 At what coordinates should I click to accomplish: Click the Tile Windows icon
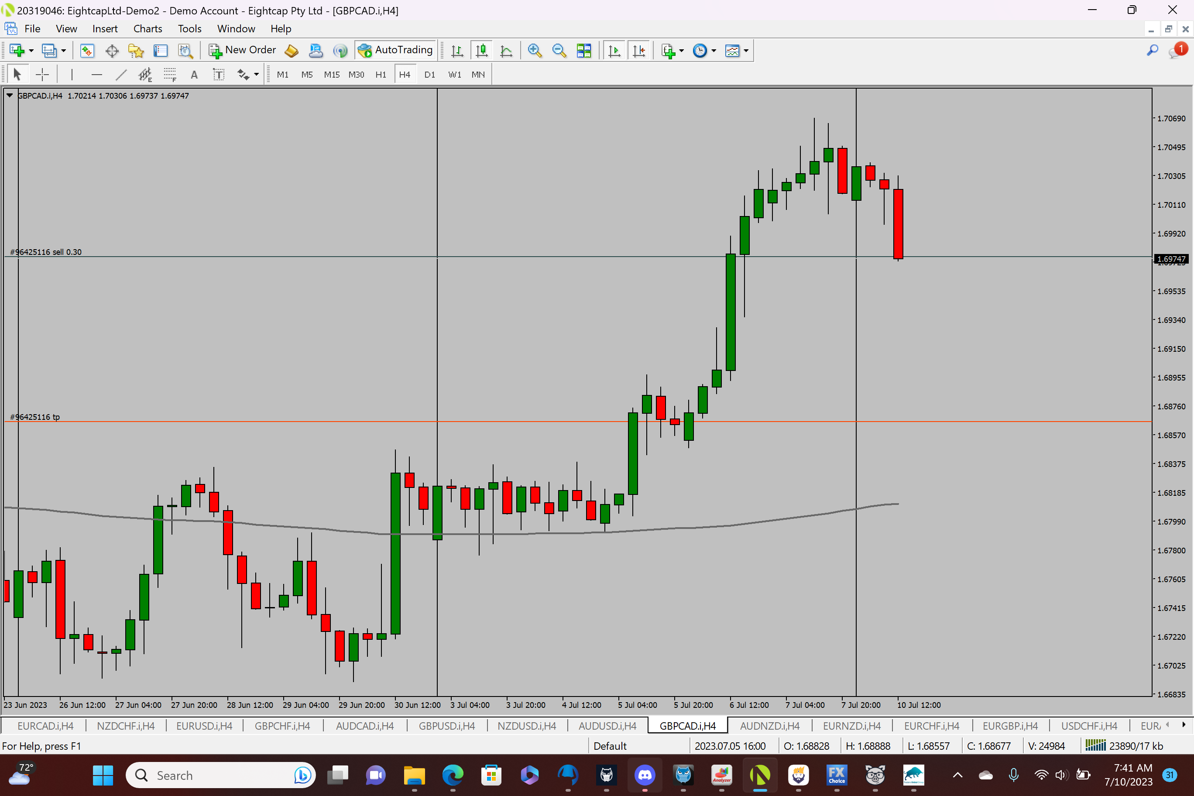tap(584, 50)
